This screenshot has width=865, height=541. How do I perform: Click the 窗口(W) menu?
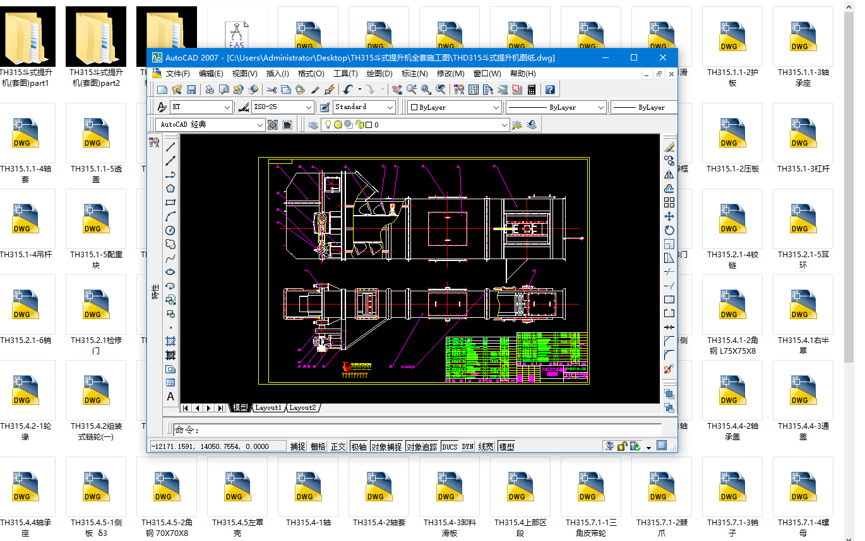pos(487,74)
